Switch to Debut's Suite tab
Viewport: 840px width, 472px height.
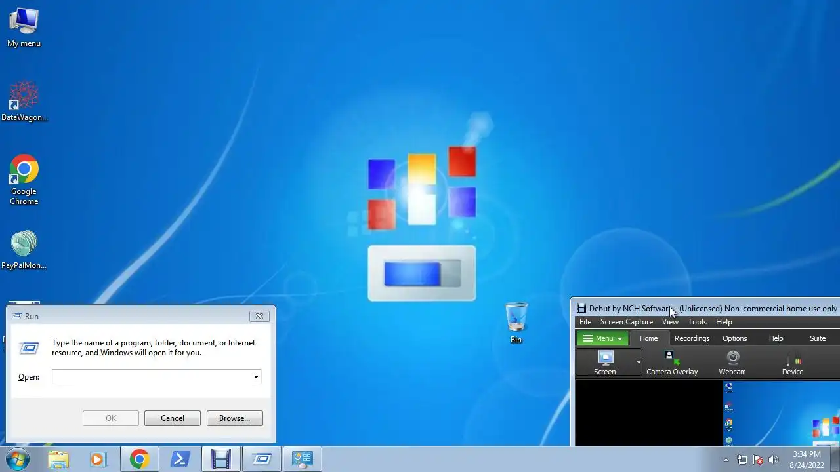coord(818,338)
